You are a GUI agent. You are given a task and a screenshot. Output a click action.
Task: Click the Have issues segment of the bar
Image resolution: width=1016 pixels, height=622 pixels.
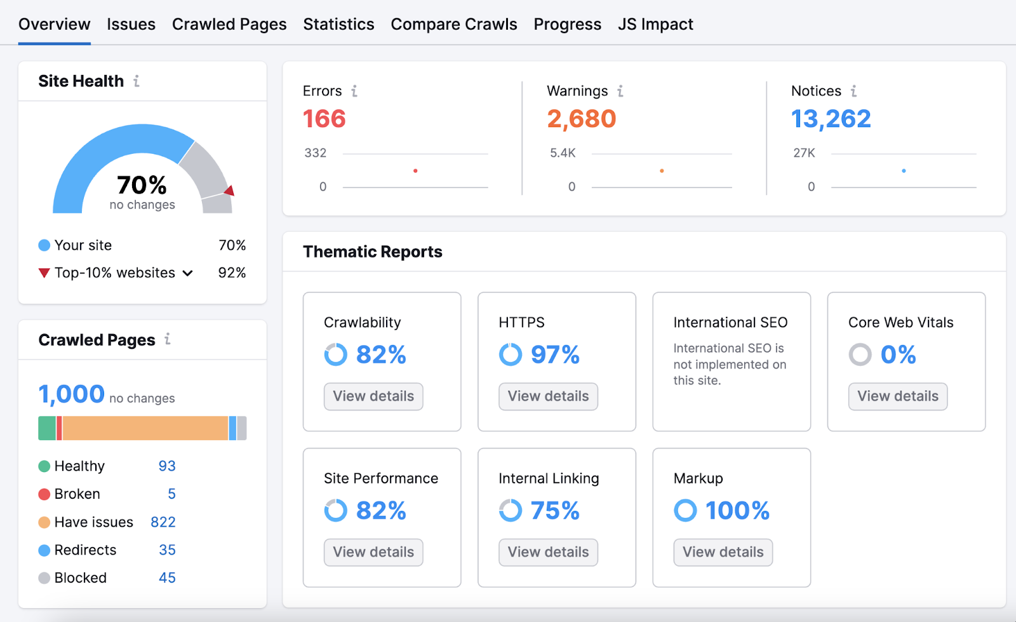click(x=146, y=428)
